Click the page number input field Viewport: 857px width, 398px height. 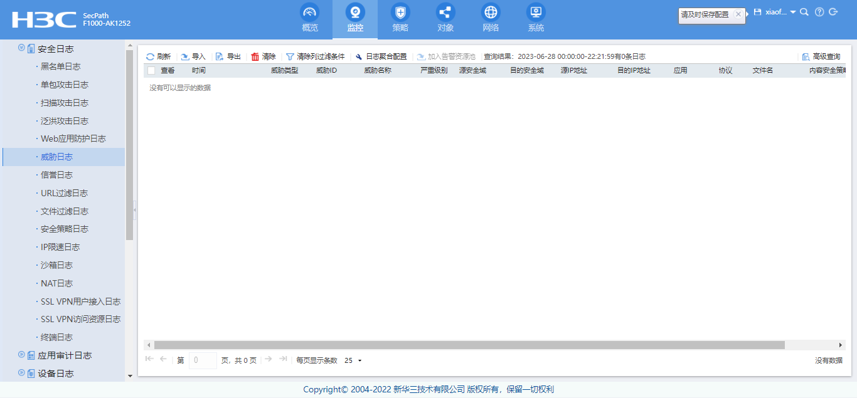[x=203, y=360]
